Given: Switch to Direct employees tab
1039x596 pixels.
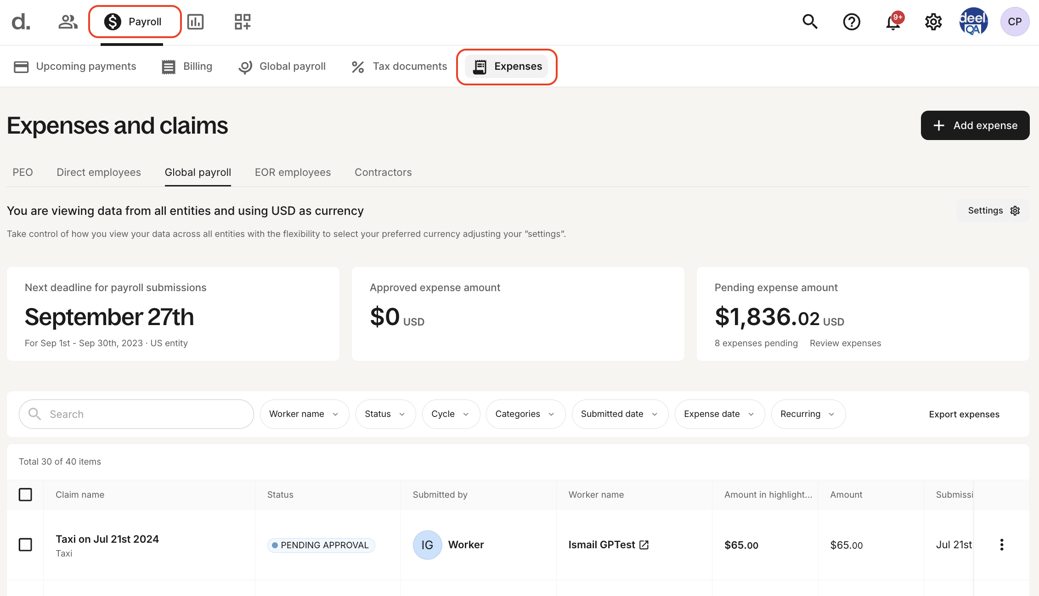Looking at the screenshot, I should (99, 172).
